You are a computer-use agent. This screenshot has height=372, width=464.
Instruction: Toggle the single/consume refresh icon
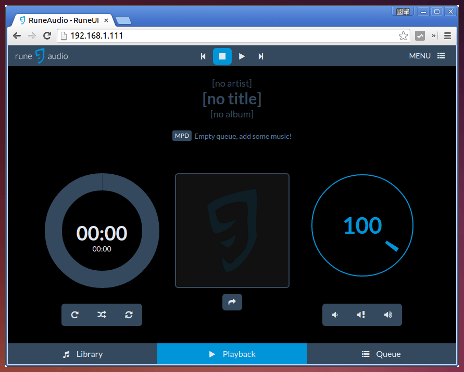pos(129,315)
